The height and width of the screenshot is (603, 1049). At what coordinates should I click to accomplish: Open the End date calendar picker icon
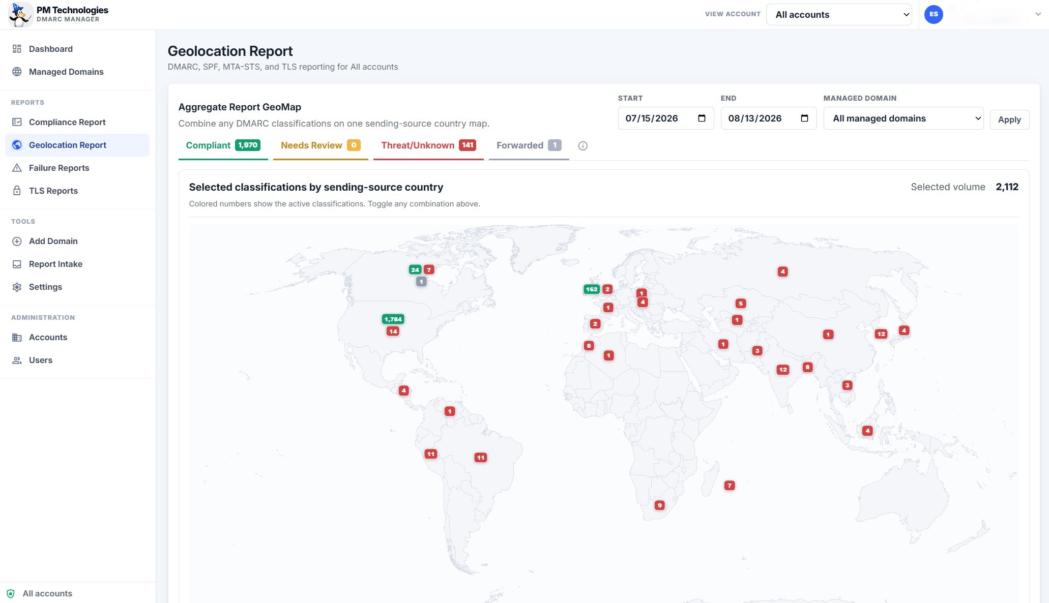804,118
